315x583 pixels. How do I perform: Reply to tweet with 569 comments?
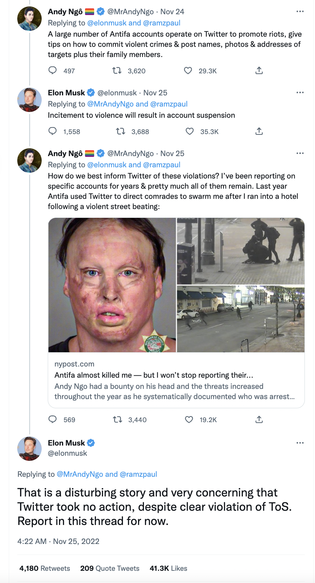pyautogui.click(x=52, y=420)
